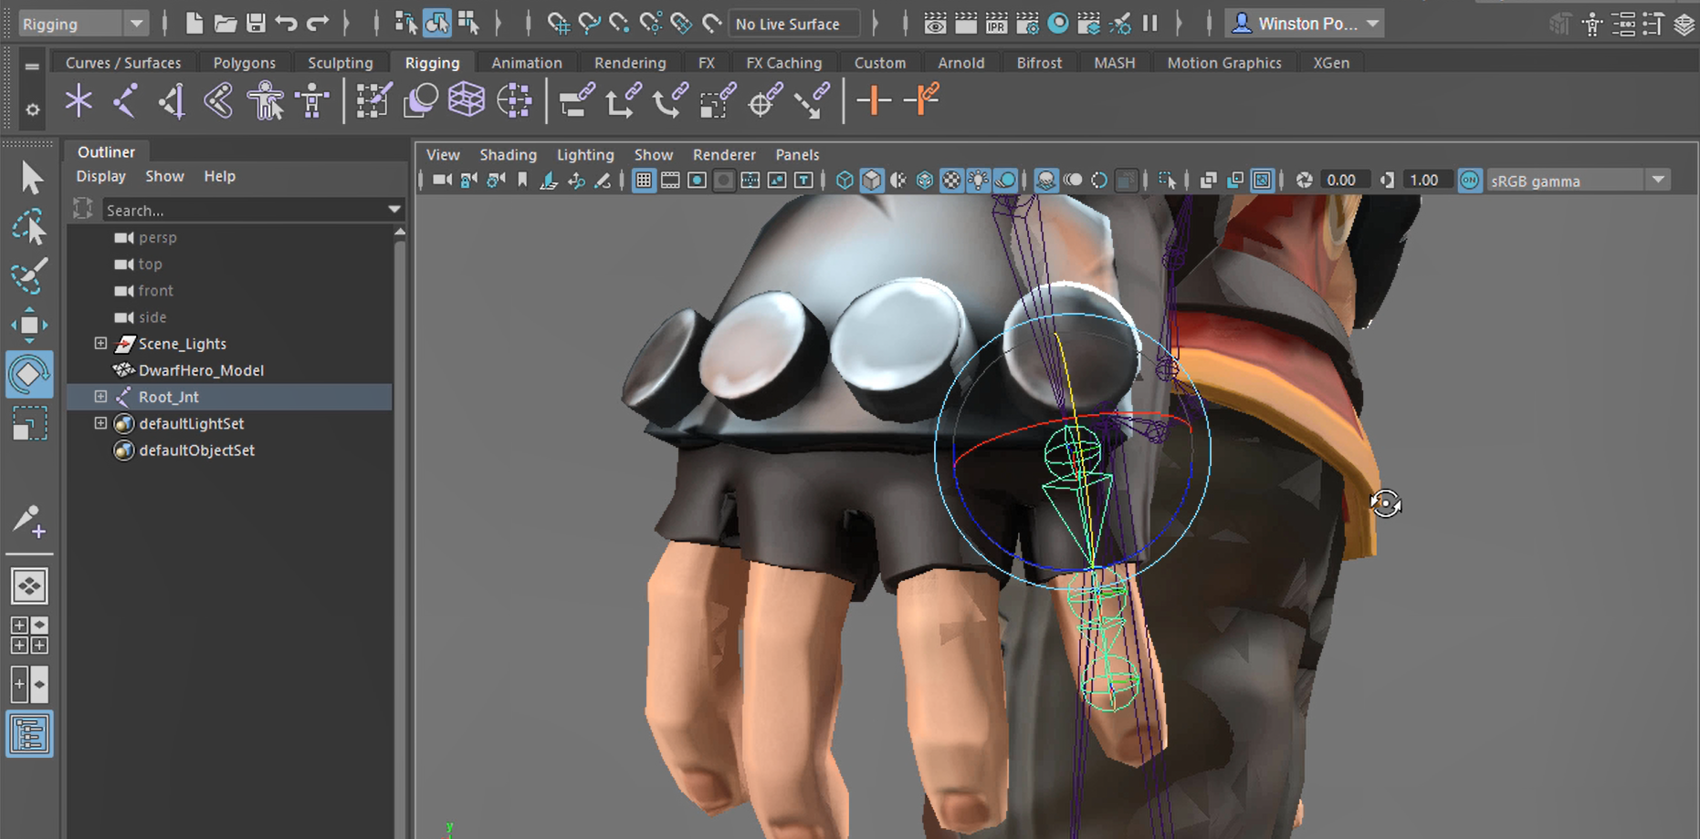Open the Render Settings clapper icon
The width and height of the screenshot is (1700, 839).
[1027, 24]
